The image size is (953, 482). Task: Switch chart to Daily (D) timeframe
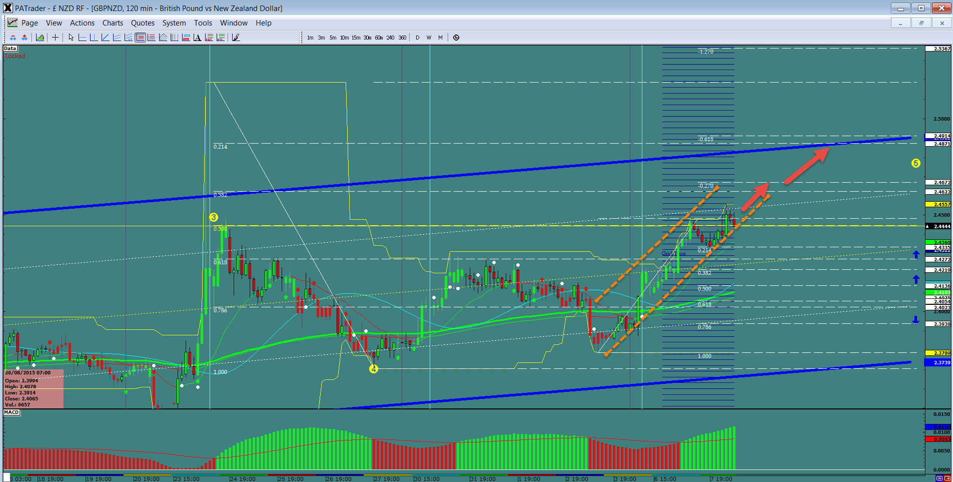[x=418, y=38]
